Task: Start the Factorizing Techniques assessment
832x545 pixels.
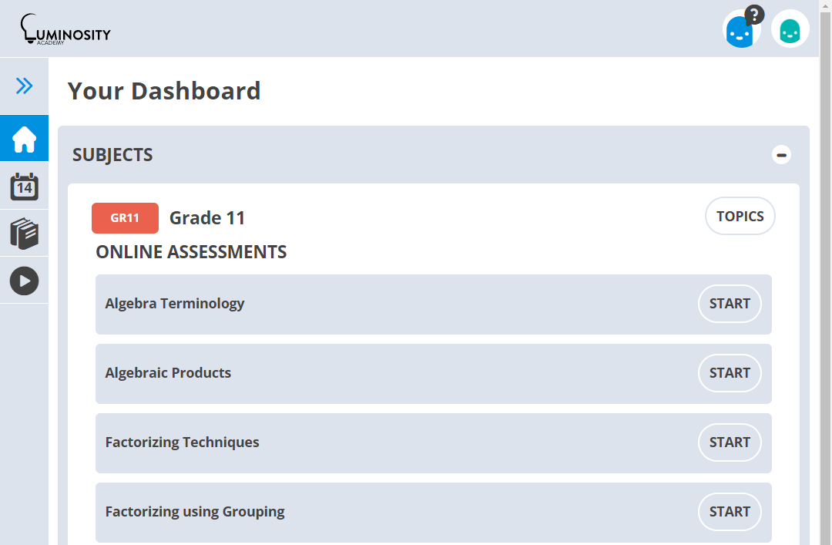Action: (730, 442)
